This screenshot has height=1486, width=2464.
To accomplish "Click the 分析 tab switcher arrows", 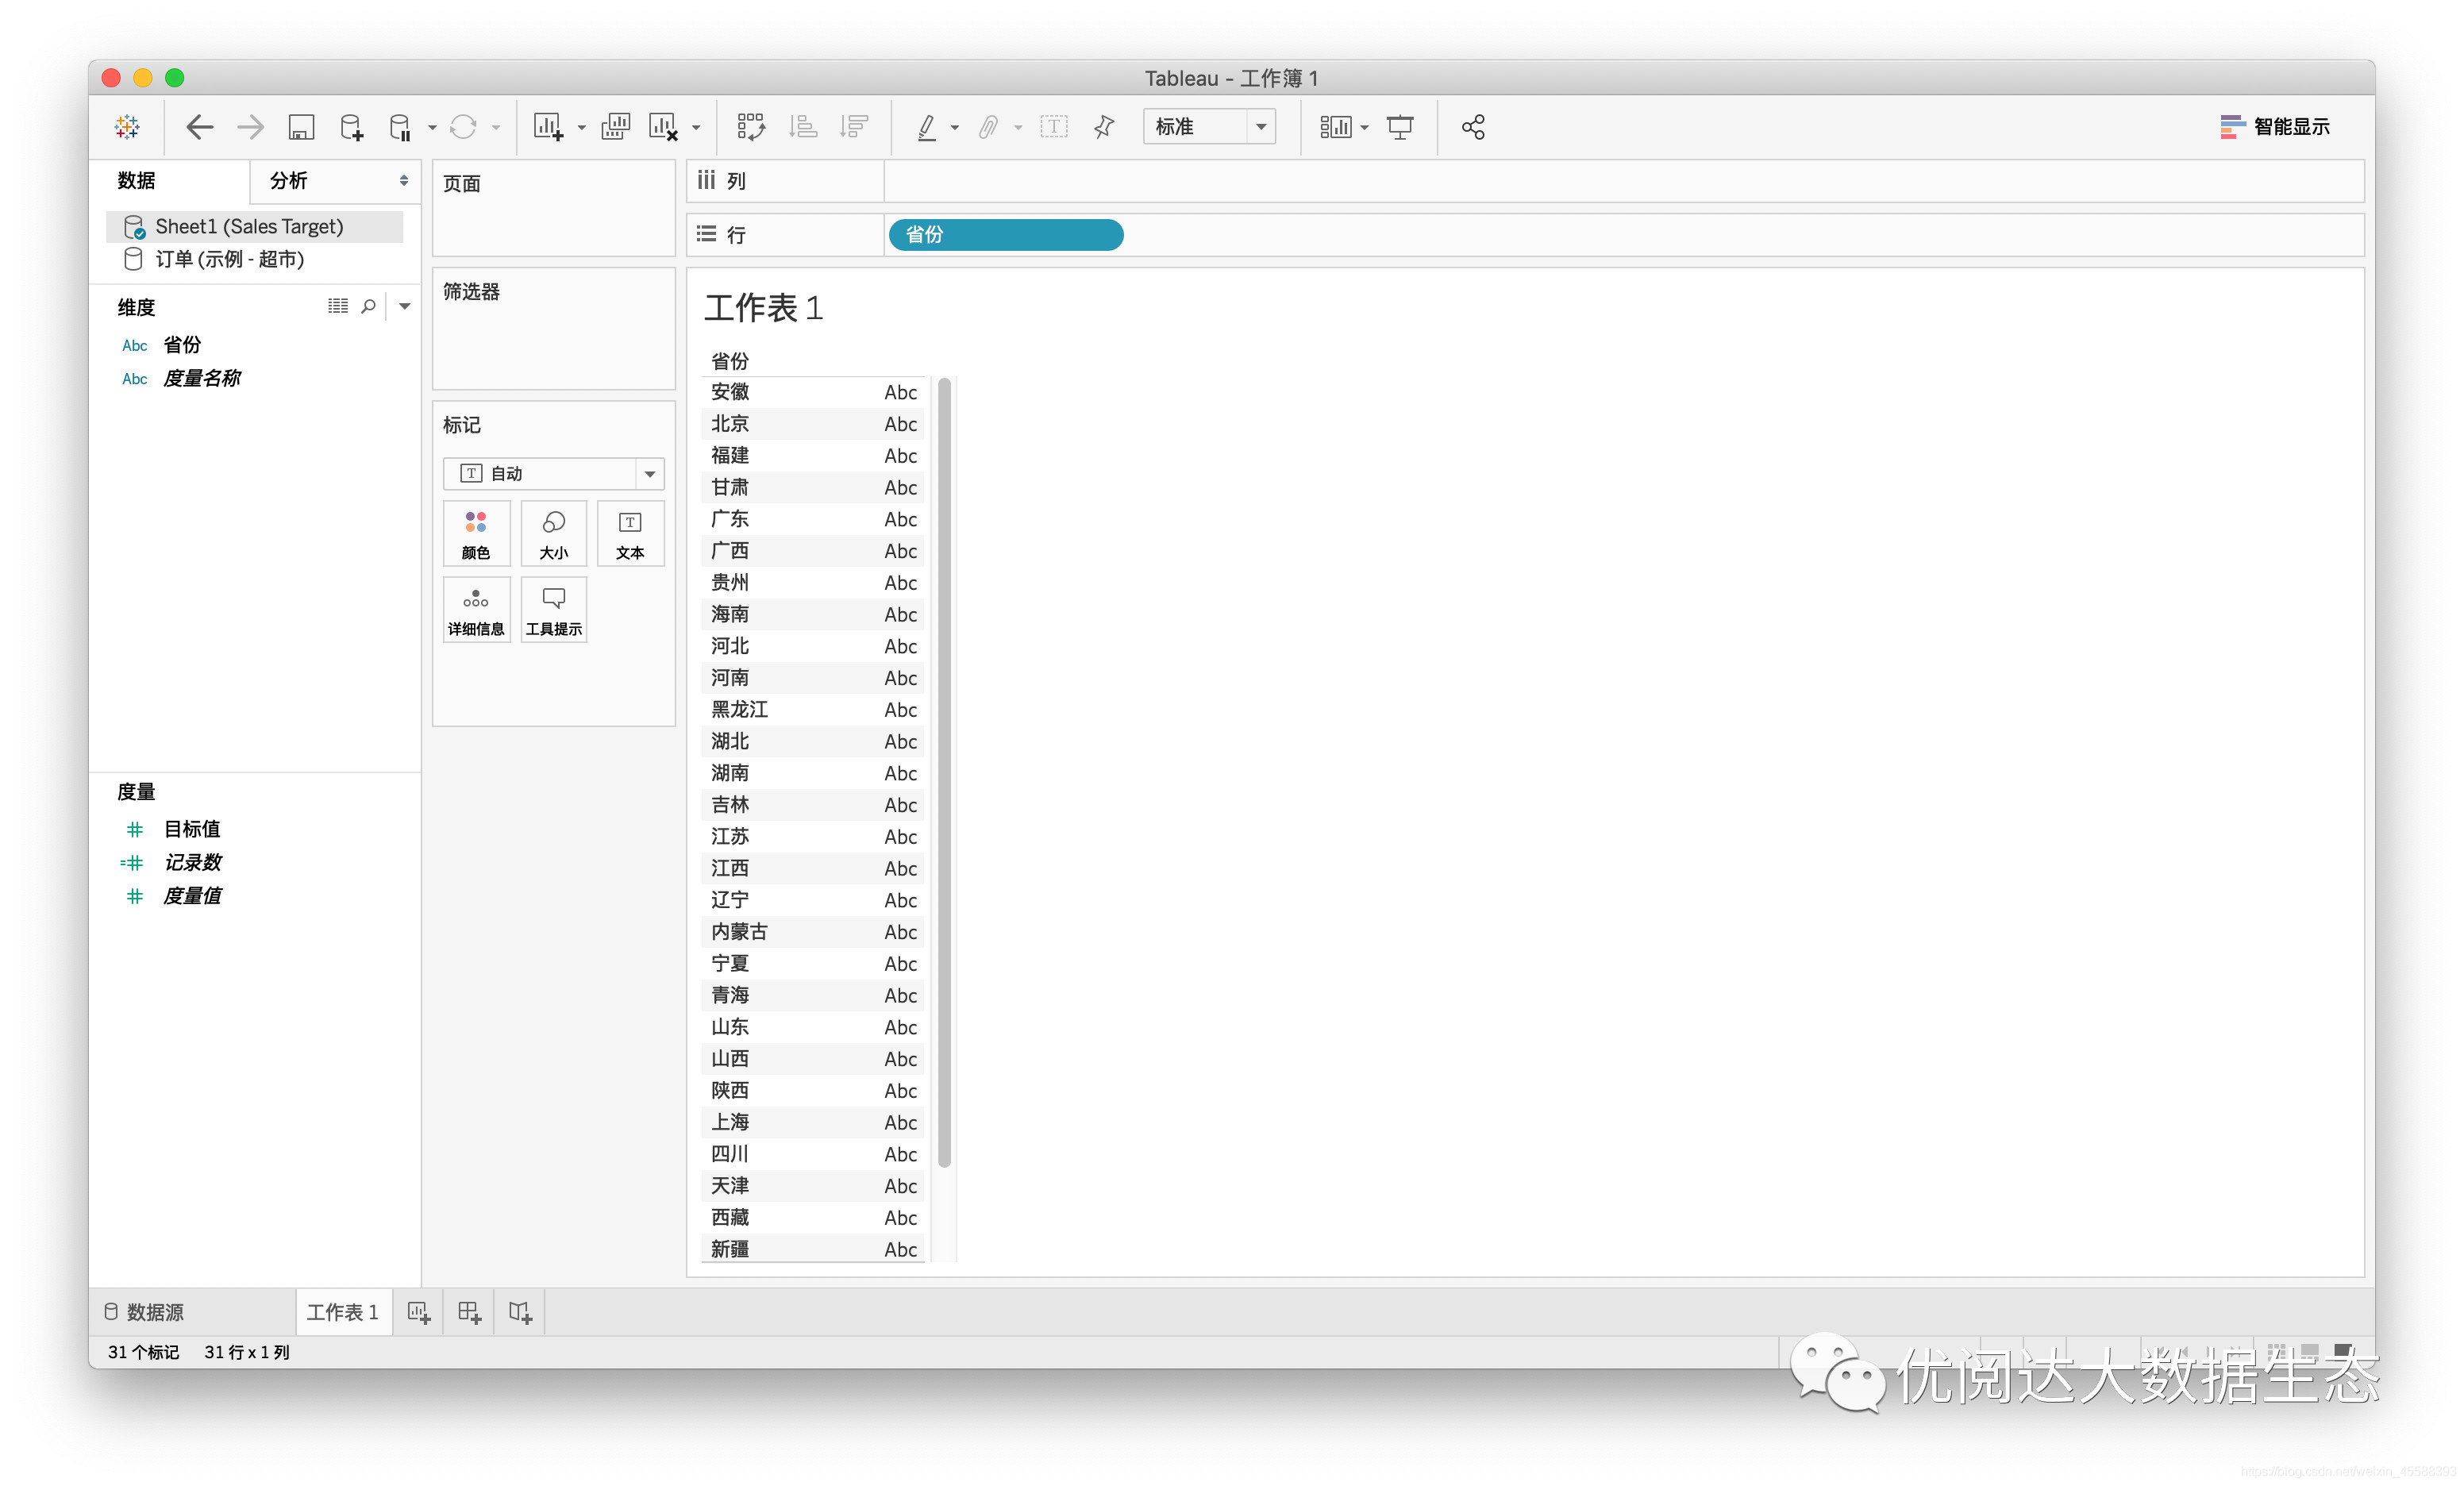I will [404, 181].
